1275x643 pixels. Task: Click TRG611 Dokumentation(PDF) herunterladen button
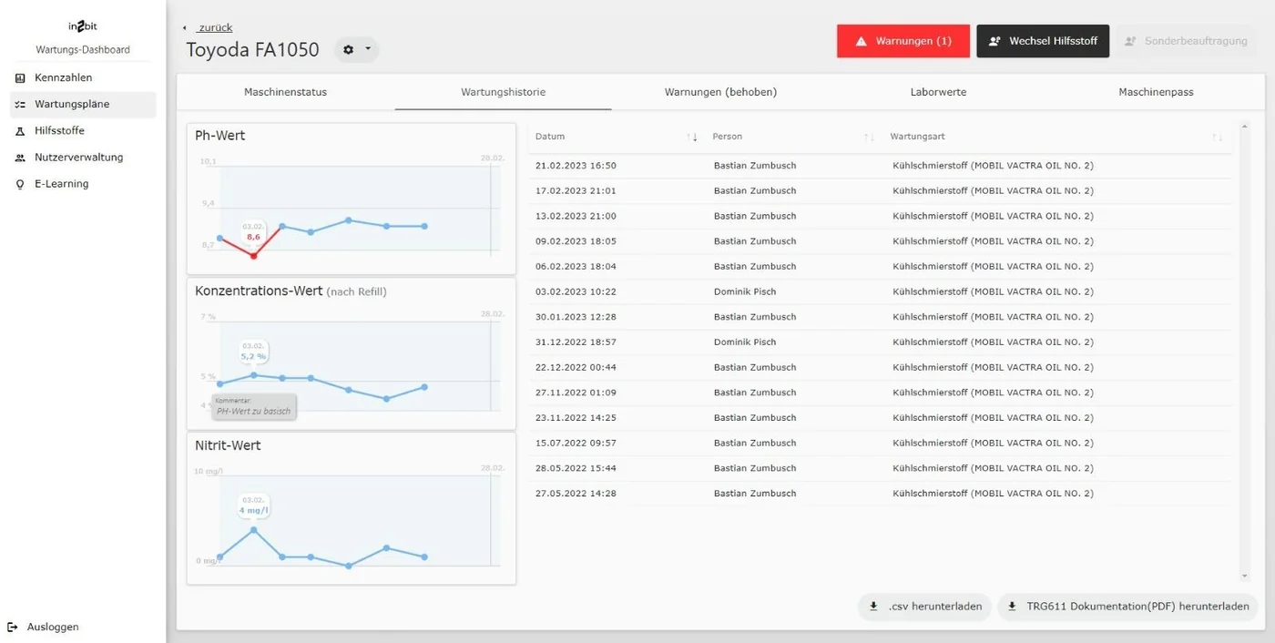point(1127,607)
